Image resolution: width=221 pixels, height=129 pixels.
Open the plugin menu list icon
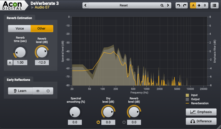click(x=214, y=5)
